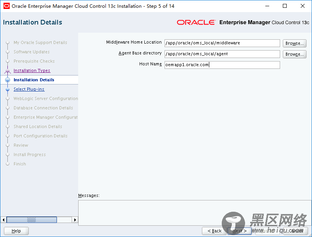Click the Installation Types step bullet icon
Screen dimensions: 312x237
[7, 71]
